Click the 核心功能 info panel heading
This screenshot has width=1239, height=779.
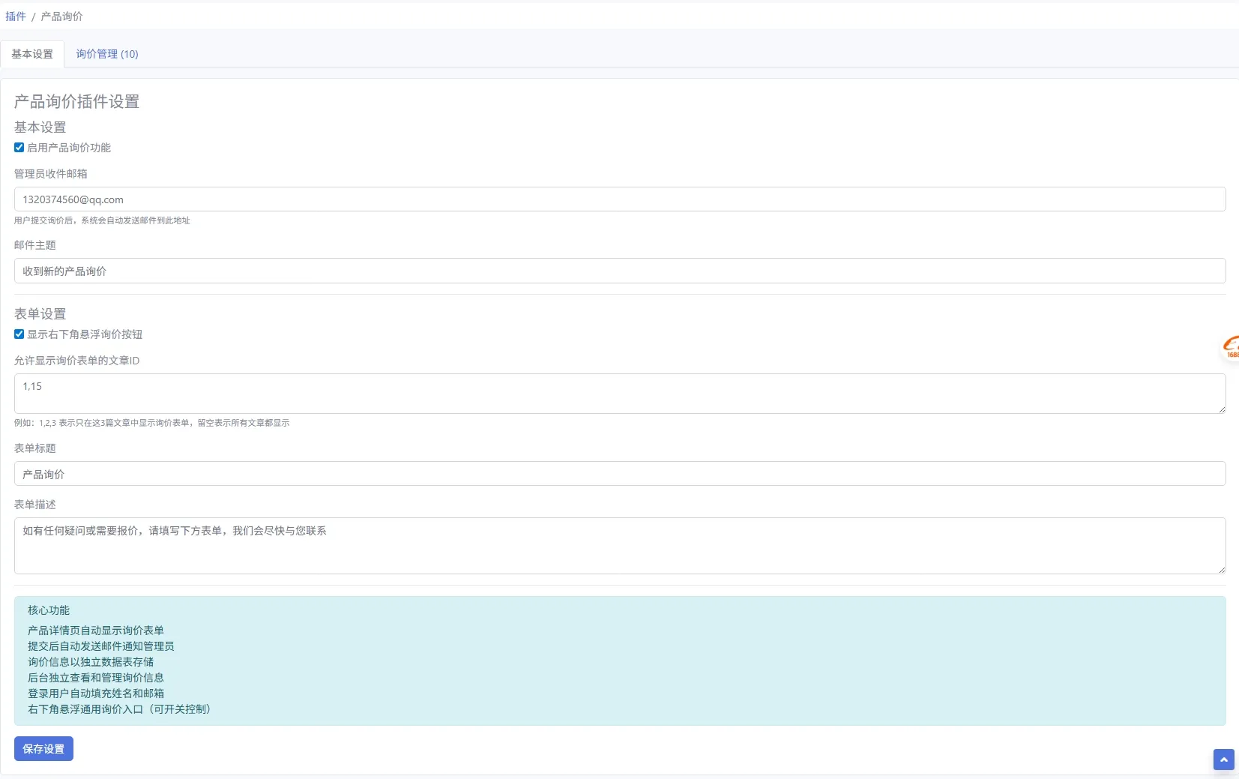[49, 610]
